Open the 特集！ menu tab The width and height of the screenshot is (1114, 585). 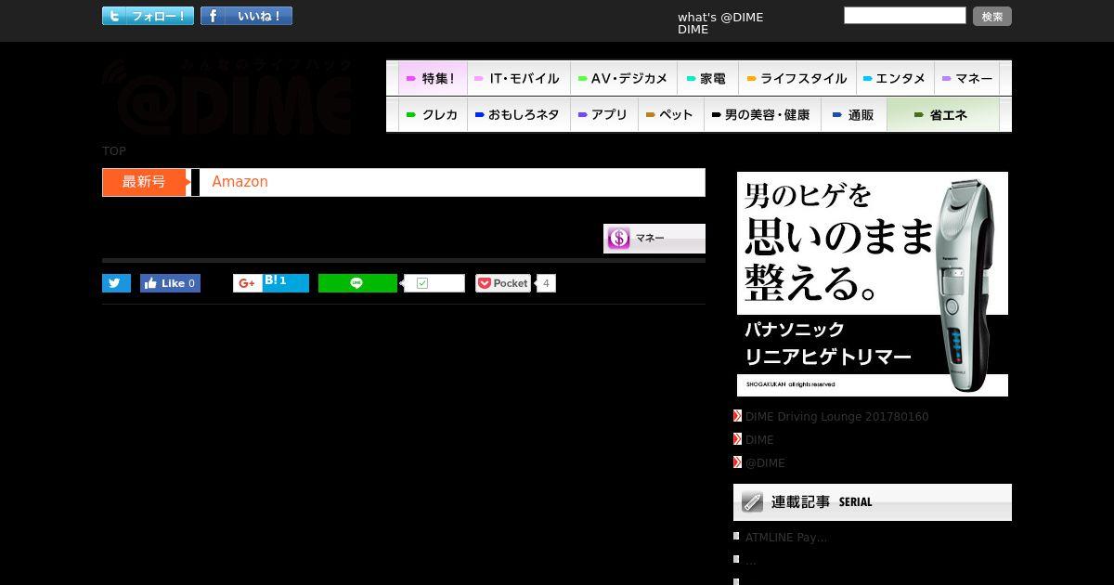[x=433, y=79]
